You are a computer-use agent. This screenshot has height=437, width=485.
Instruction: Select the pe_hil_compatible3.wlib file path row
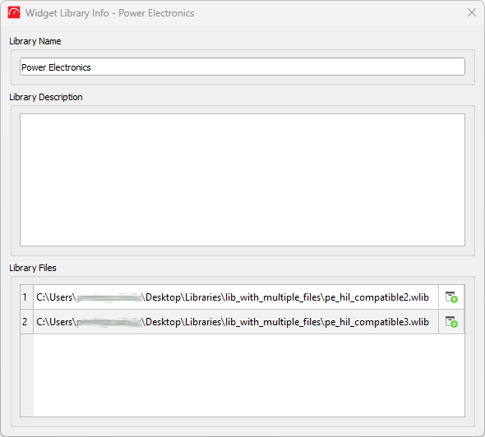pos(236,322)
